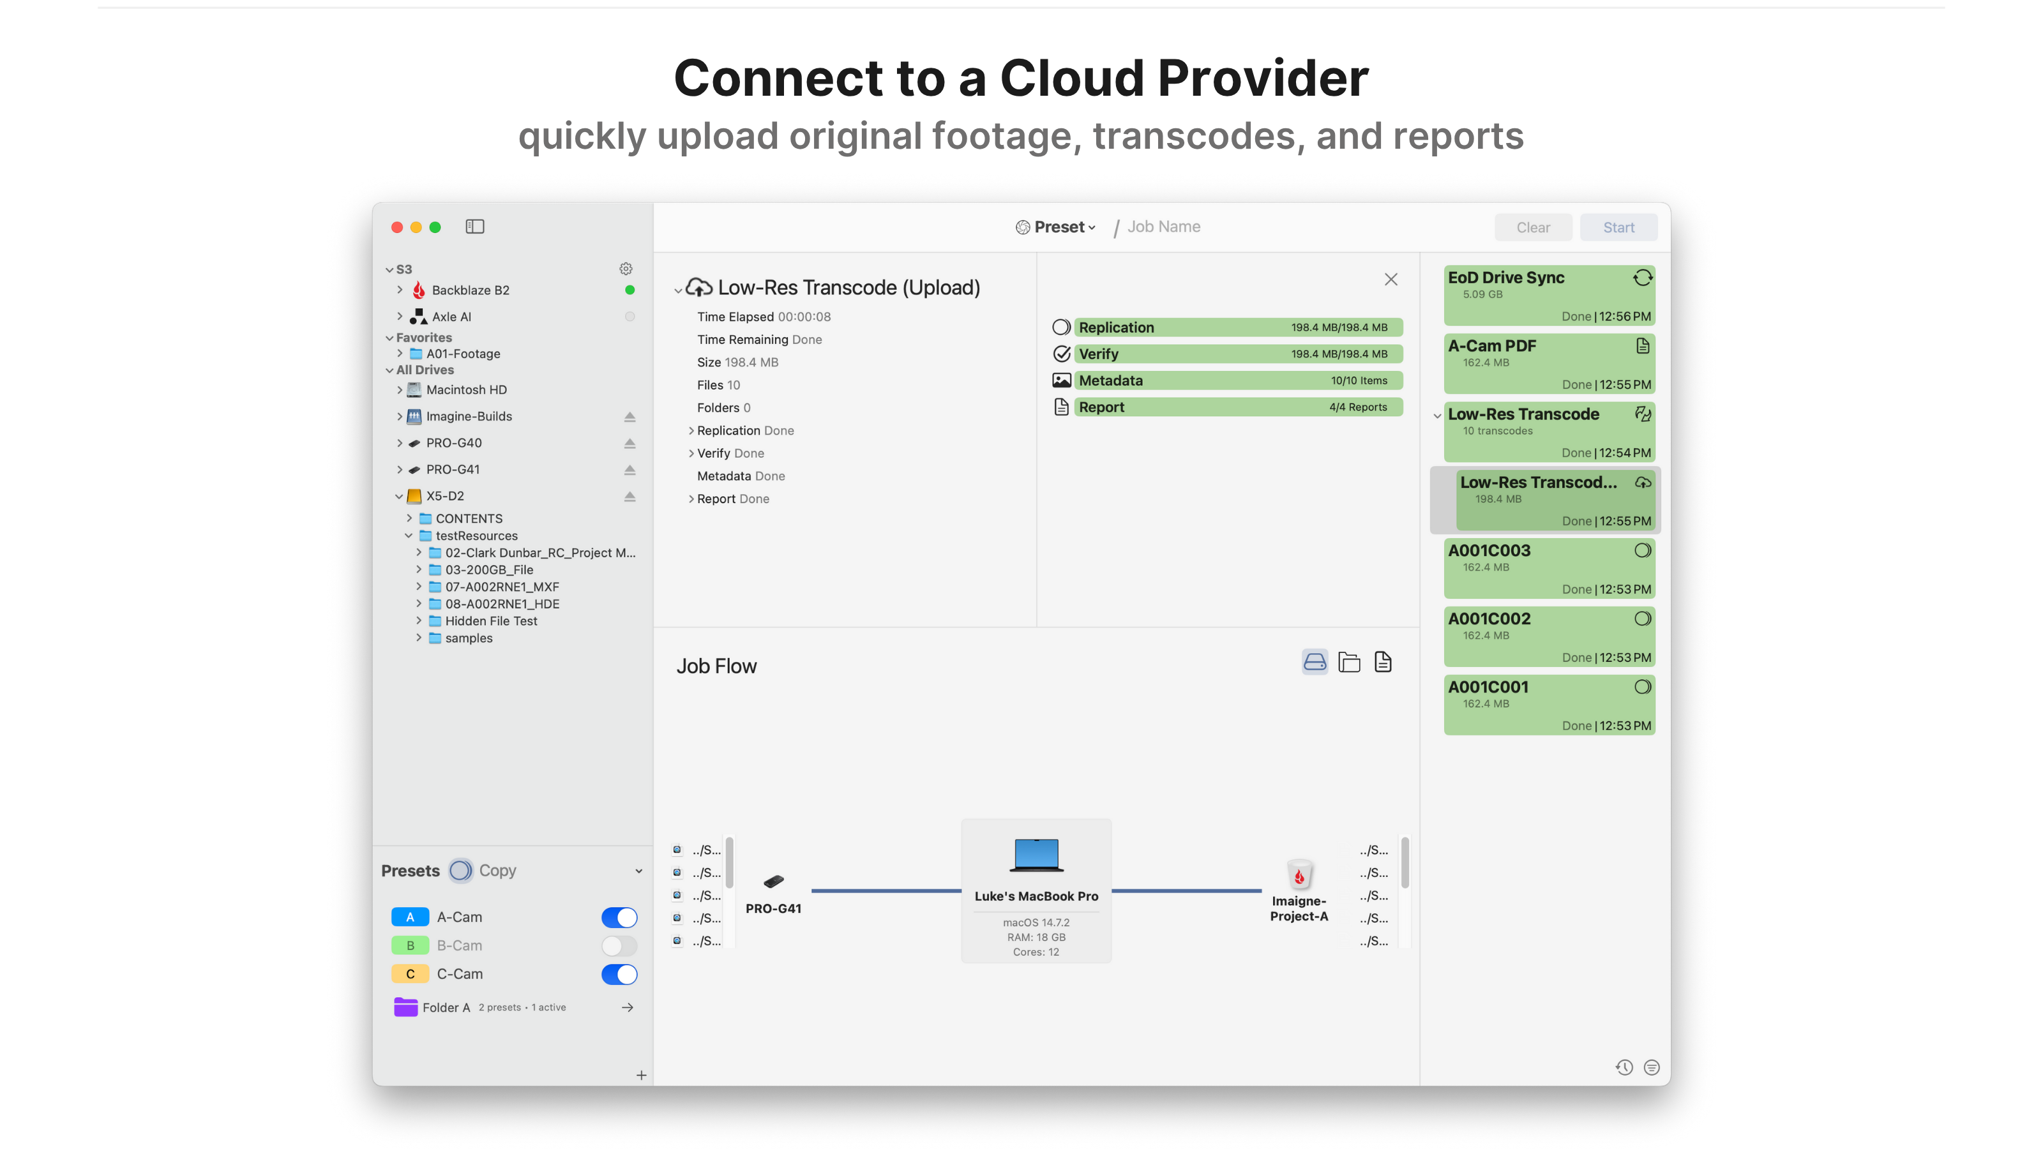Eject the Imagine-Builds drive
The height and width of the screenshot is (1149, 2043).
tap(629, 416)
